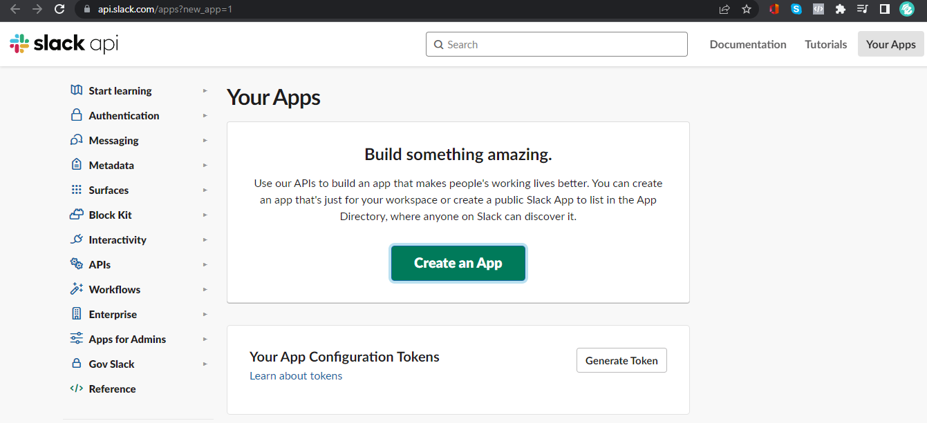
Task: Expand the Start learning arrow
Action: click(205, 90)
